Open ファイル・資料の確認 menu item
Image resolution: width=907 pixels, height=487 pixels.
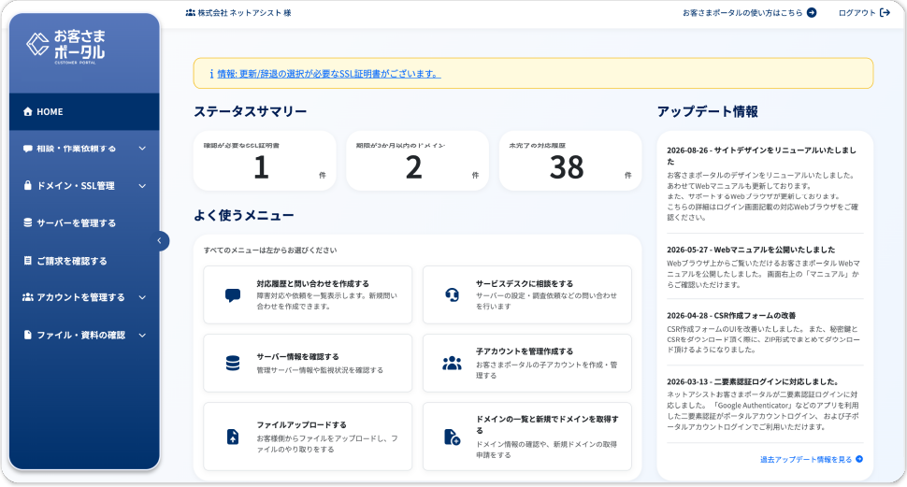pyautogui.click(x=84, y=335)
